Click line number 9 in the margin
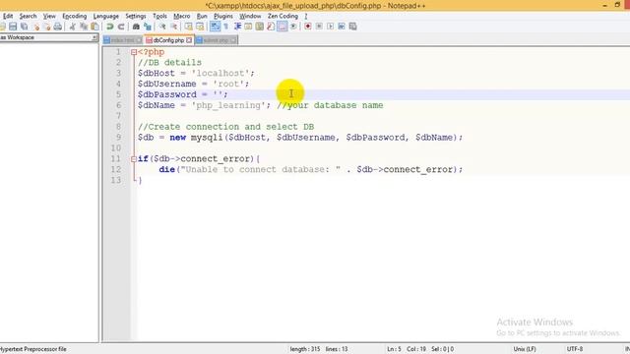630x354 pixels. pos(118,138)
